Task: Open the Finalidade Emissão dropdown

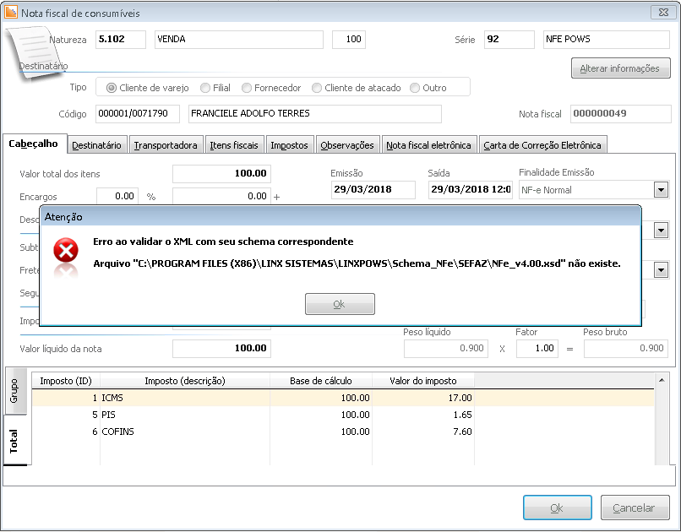Action: [x=661, y=190]
